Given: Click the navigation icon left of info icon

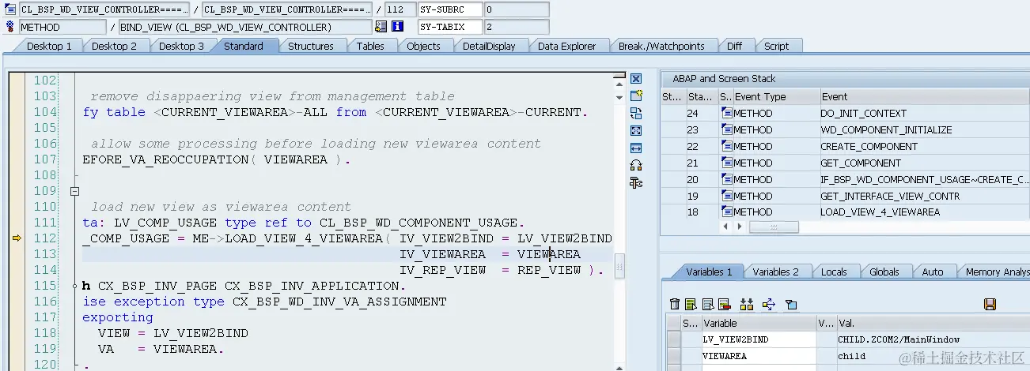Looking at the screenshot, I should coord(381,27).
